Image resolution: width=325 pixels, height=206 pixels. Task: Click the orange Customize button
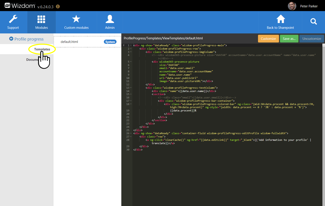(x=268, y=39)
